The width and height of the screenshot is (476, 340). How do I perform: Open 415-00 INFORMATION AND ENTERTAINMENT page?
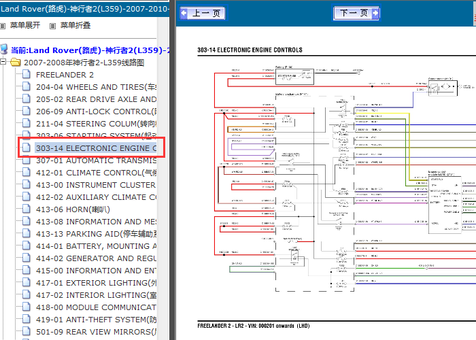(x=97, y=271)
